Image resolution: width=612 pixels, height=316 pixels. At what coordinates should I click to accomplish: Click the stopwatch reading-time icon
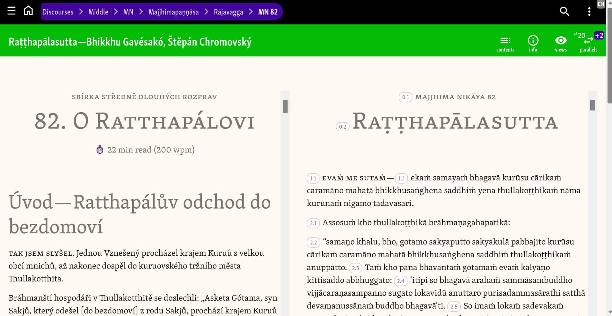100,150
